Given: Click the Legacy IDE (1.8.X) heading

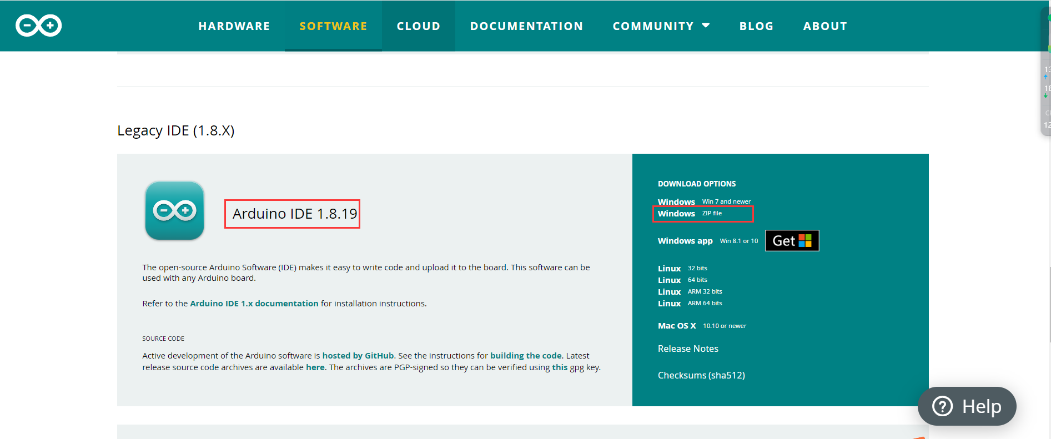Looking at the screenshot, I should click(x=176, y=130).
